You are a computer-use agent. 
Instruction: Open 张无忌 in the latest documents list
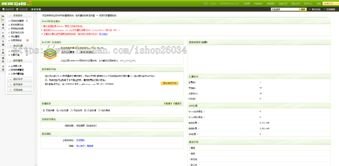(194, 159)
